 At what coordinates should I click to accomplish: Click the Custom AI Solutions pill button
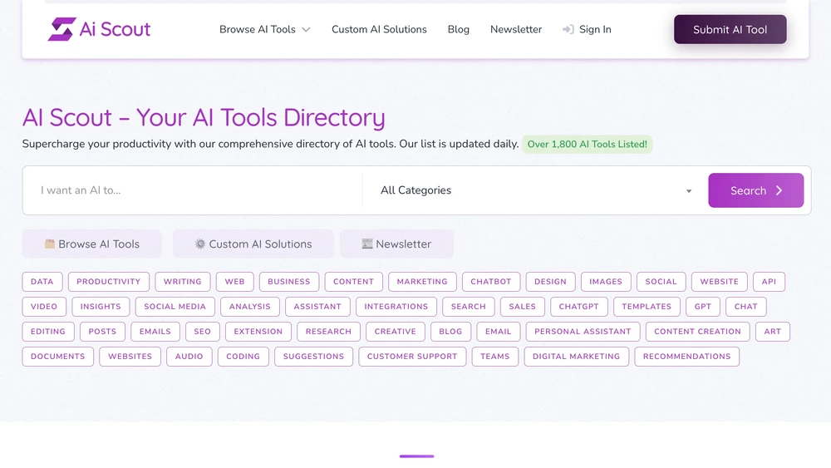click(253, 244)
